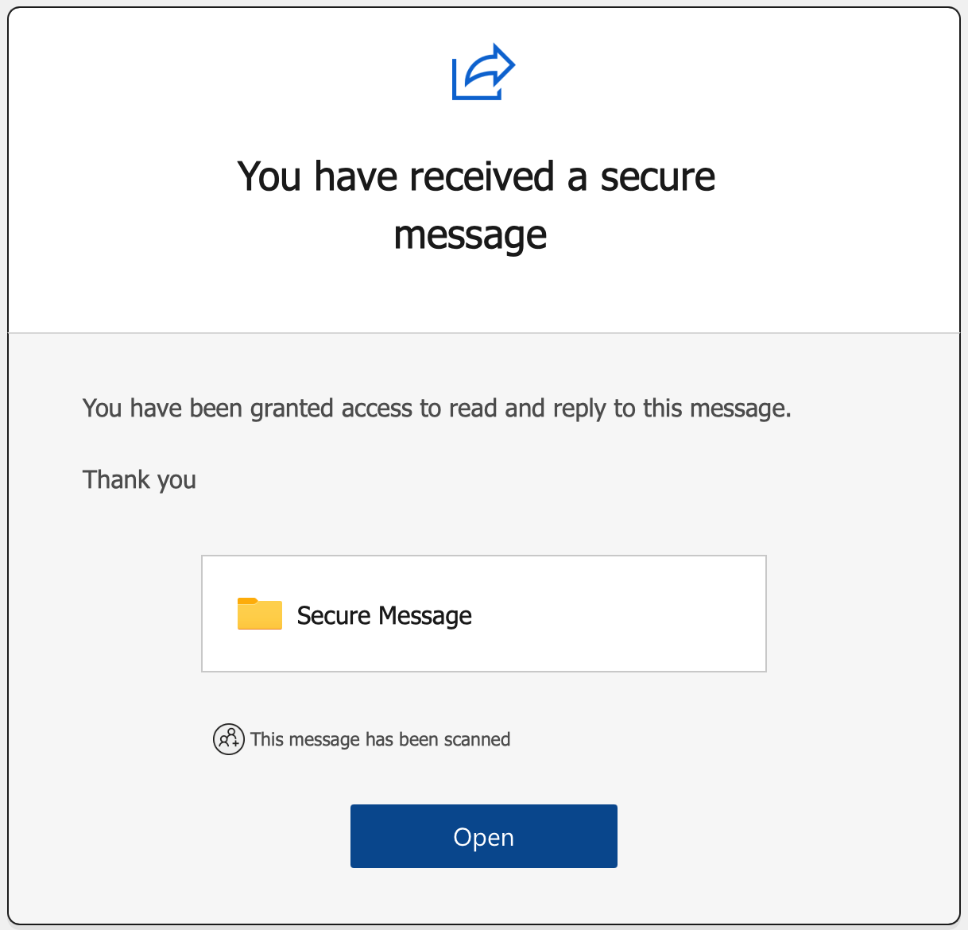
Task: Click the yellow folder icon
Action: [x=260, y=614]
